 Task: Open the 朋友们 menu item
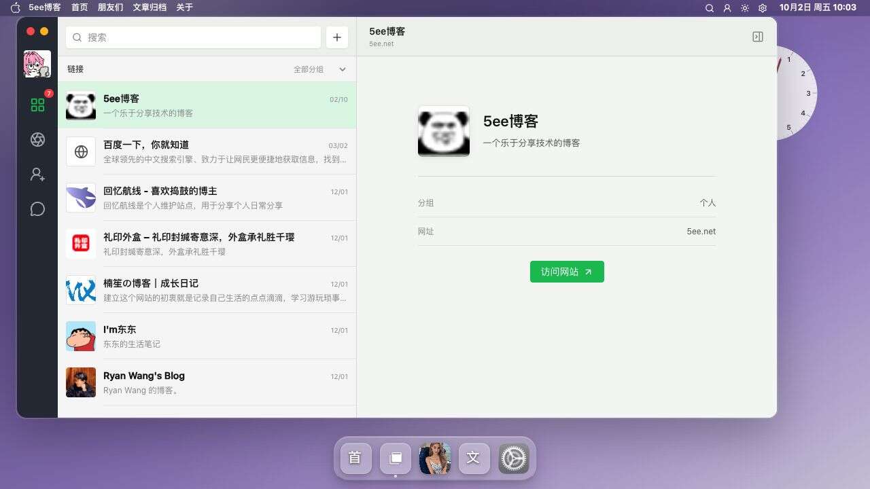click(x=110, y=7)
